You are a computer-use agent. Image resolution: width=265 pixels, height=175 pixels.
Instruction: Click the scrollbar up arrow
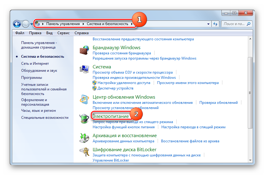point(250,39)
